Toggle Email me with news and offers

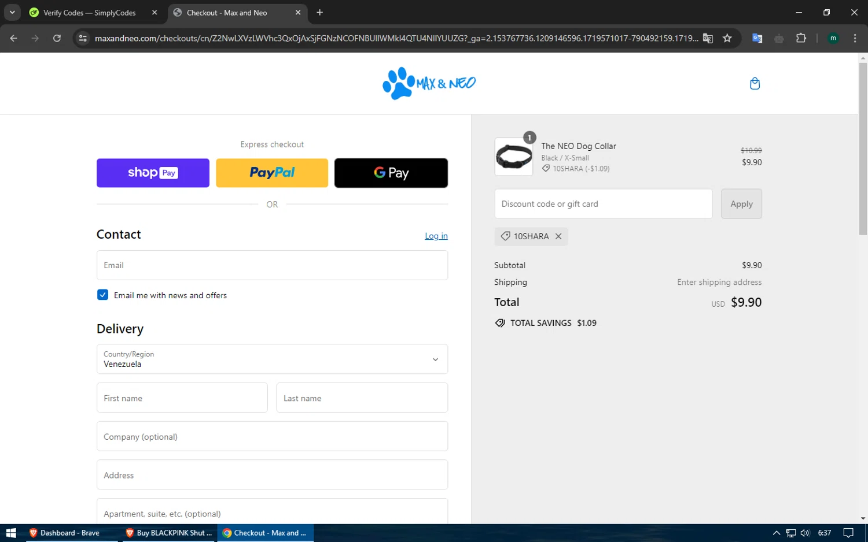pos(102,295)
